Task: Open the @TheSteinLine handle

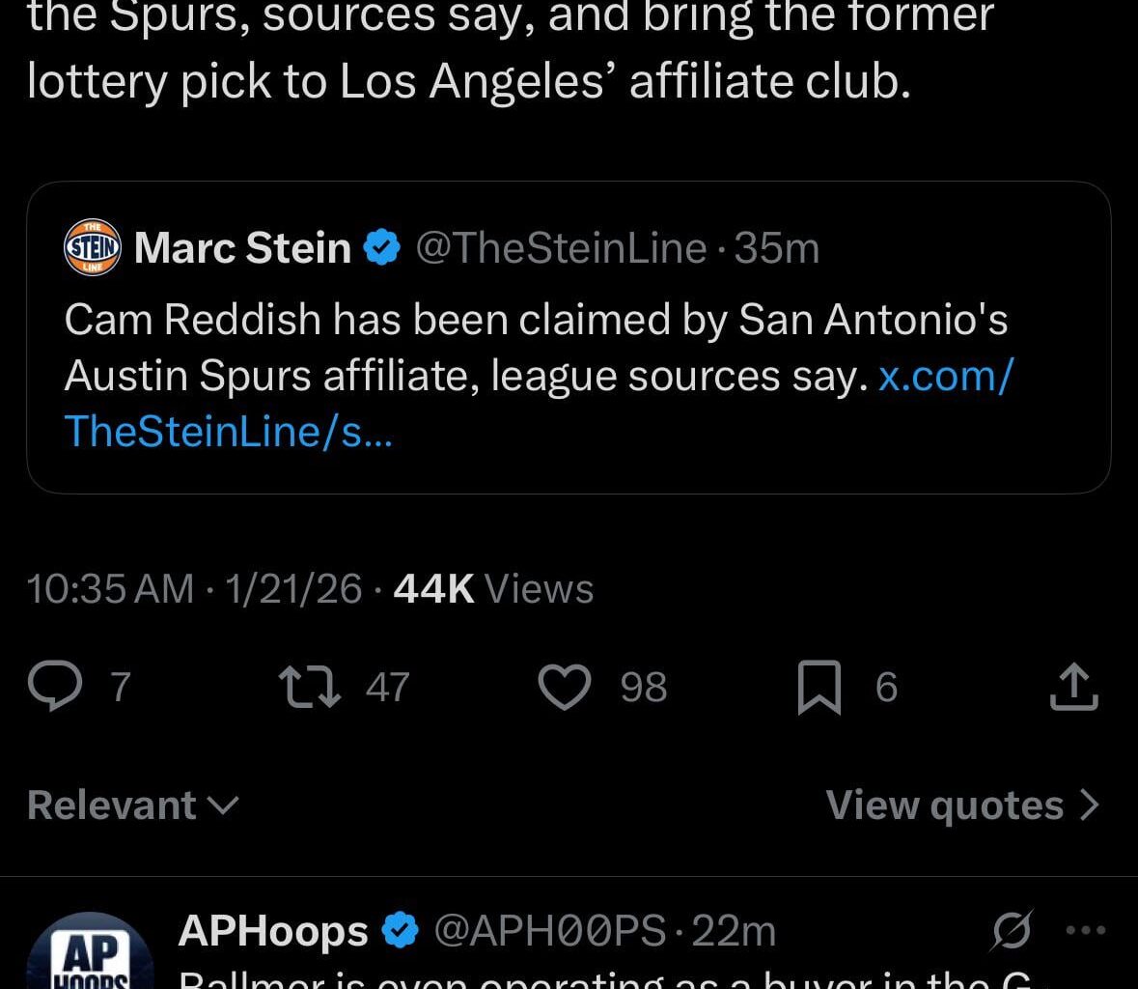Action: point(561,249)
